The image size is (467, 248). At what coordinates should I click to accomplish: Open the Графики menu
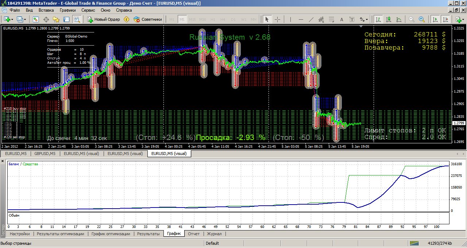click(x=68, y=10)
